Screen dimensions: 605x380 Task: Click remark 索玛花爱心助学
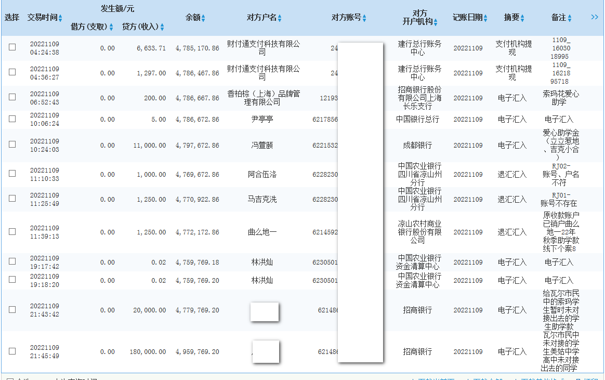pyautogui.click(x=561, y=98)
